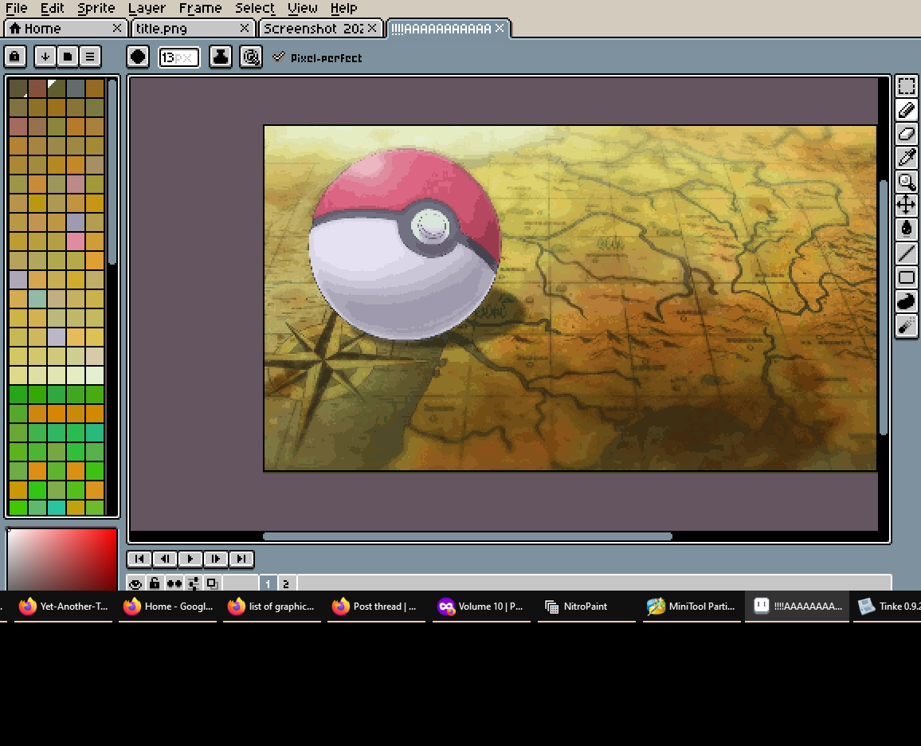Open the View menu

click(303, 8)
